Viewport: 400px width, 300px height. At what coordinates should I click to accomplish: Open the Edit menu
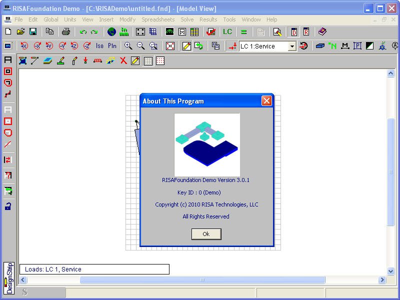click(x=33, y=19)
